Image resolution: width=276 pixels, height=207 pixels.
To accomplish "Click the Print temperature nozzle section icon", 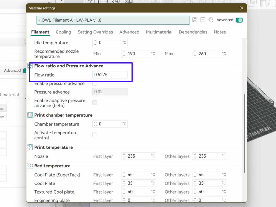I will click(x=30, y=147).
